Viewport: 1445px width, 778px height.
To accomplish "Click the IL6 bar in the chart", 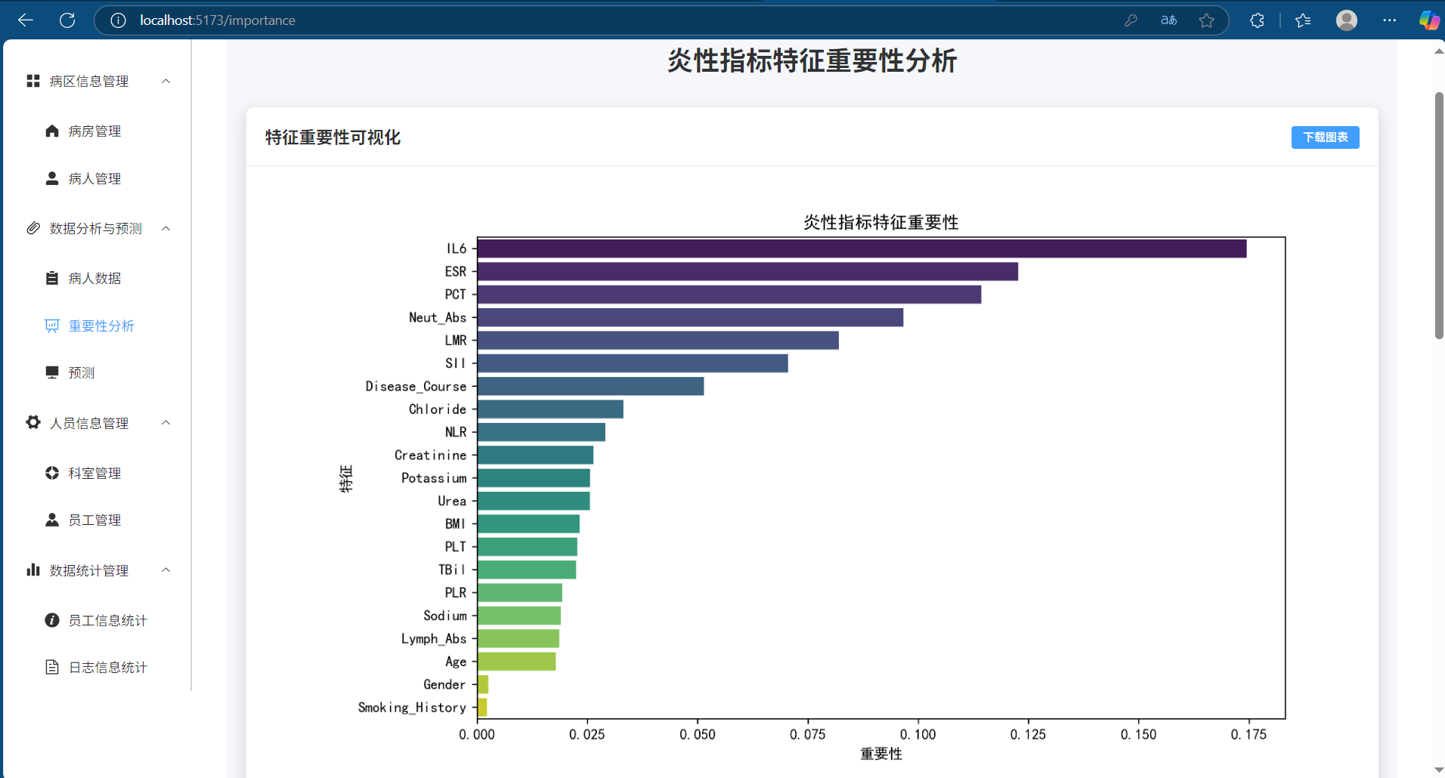I will (x=862, y=249).
